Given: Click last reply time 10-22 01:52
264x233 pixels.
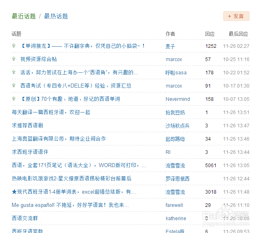Looking at the screenshot, I should [236, 73].
